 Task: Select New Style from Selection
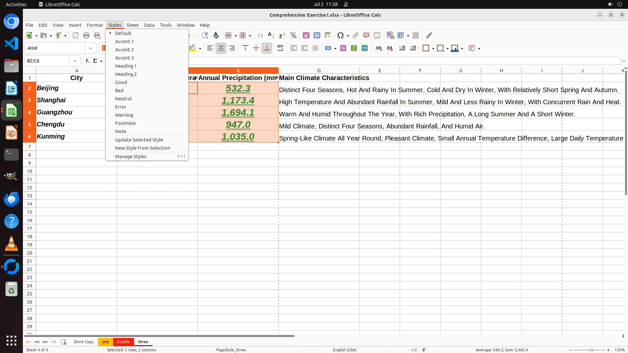pos(142,148)
